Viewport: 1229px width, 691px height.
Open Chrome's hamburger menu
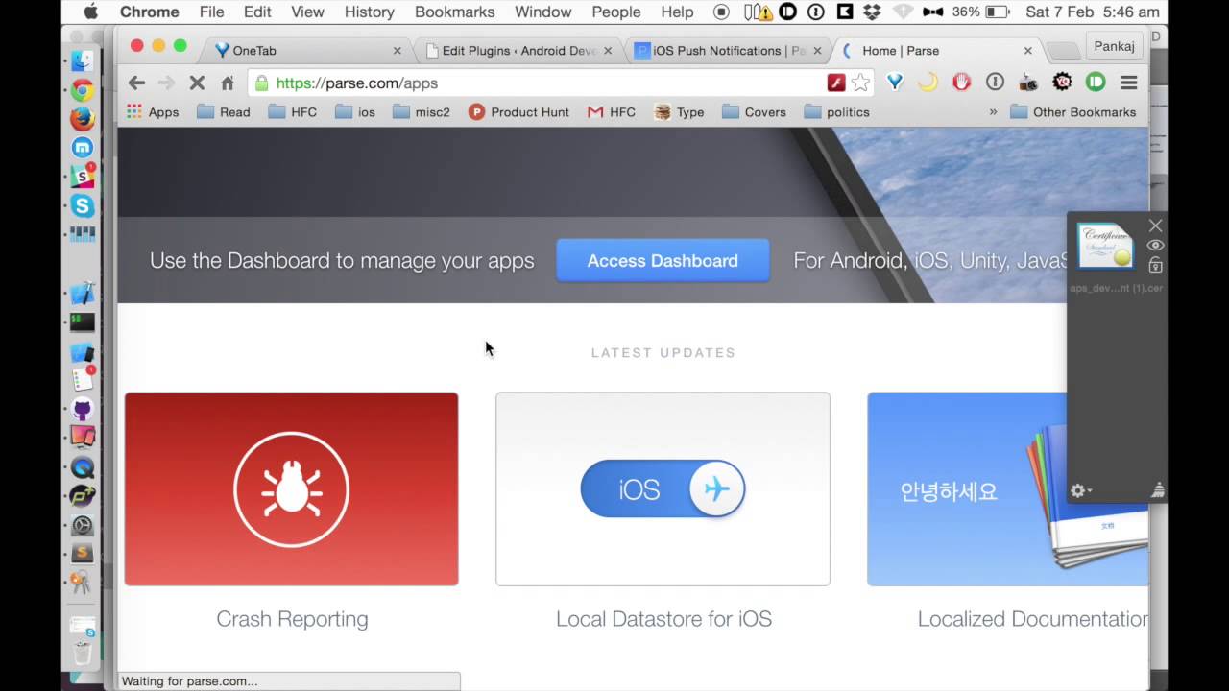pyautogui.click(x=1129, y=83)
